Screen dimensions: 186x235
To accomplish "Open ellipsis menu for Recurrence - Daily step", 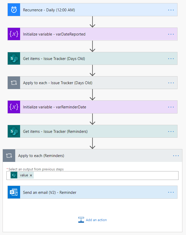I will [171, 10].
